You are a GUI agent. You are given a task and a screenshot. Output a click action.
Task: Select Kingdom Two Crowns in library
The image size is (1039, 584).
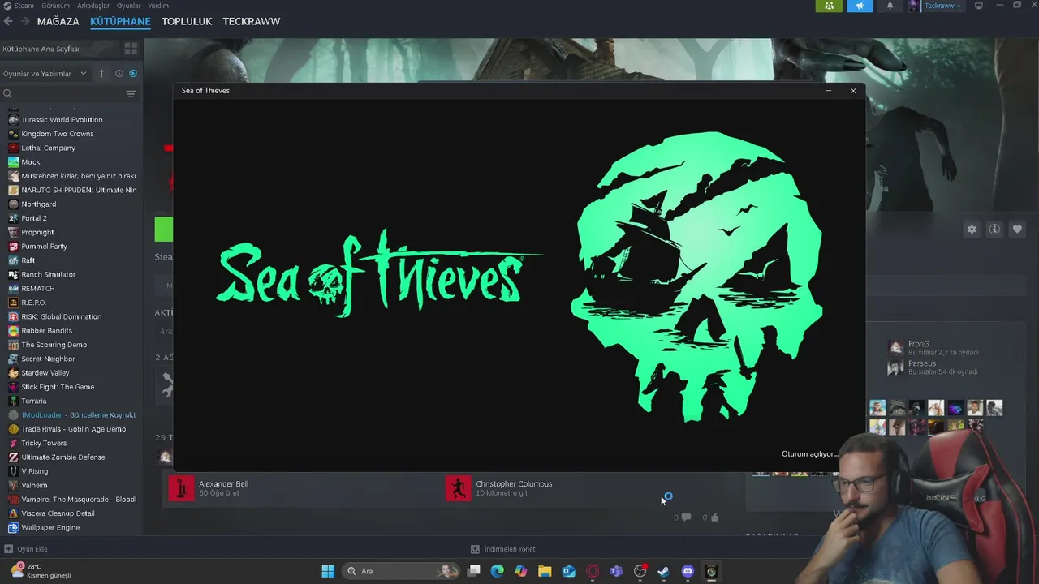point(71,134)
